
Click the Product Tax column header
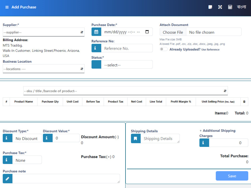[x=115, y=102]
